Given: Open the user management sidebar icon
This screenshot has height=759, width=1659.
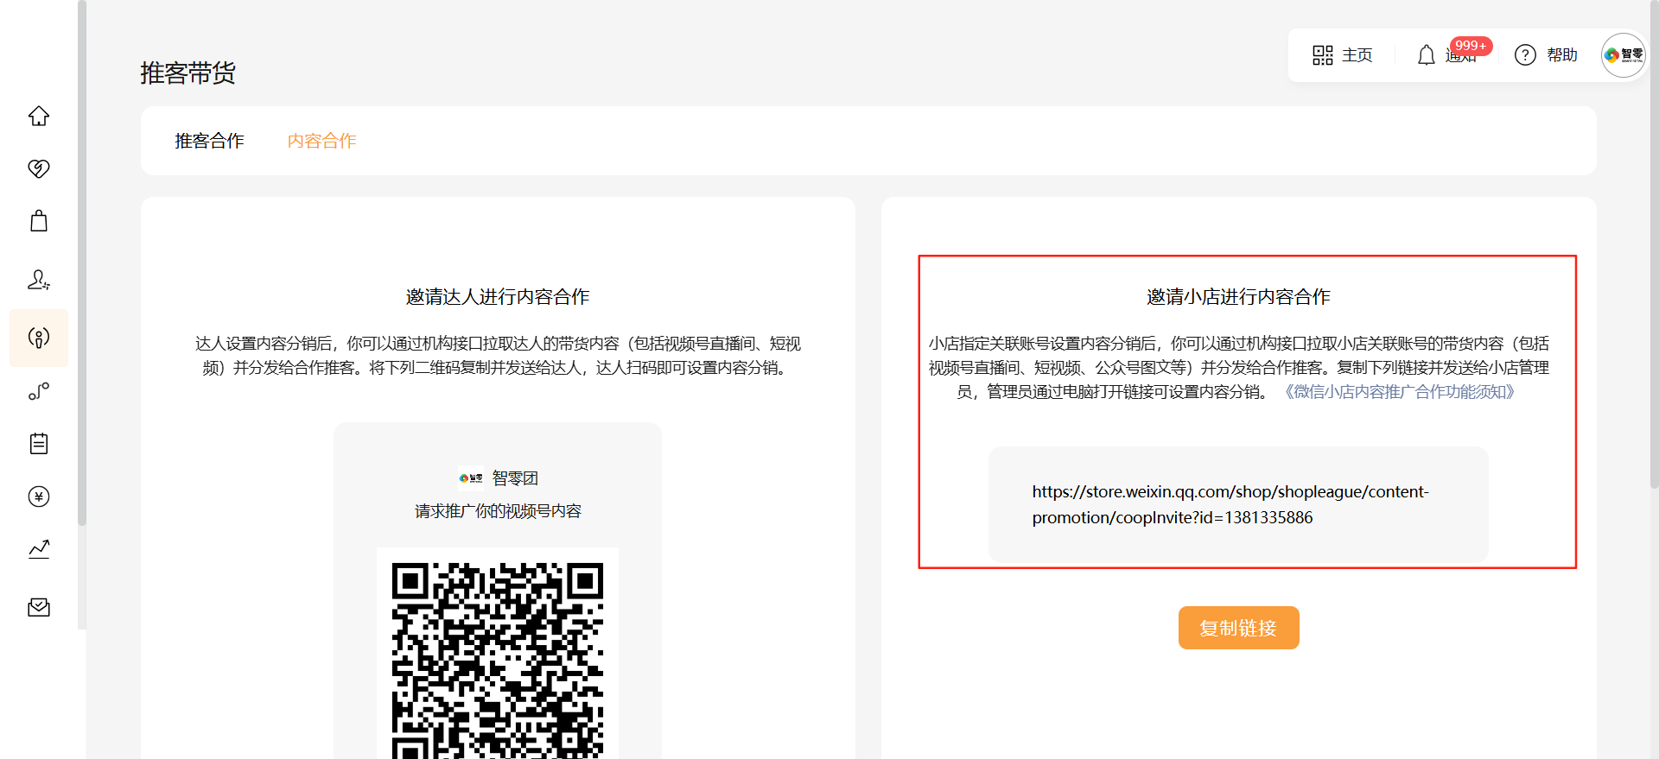Looking at the screenshot, I should pos(39,280).
